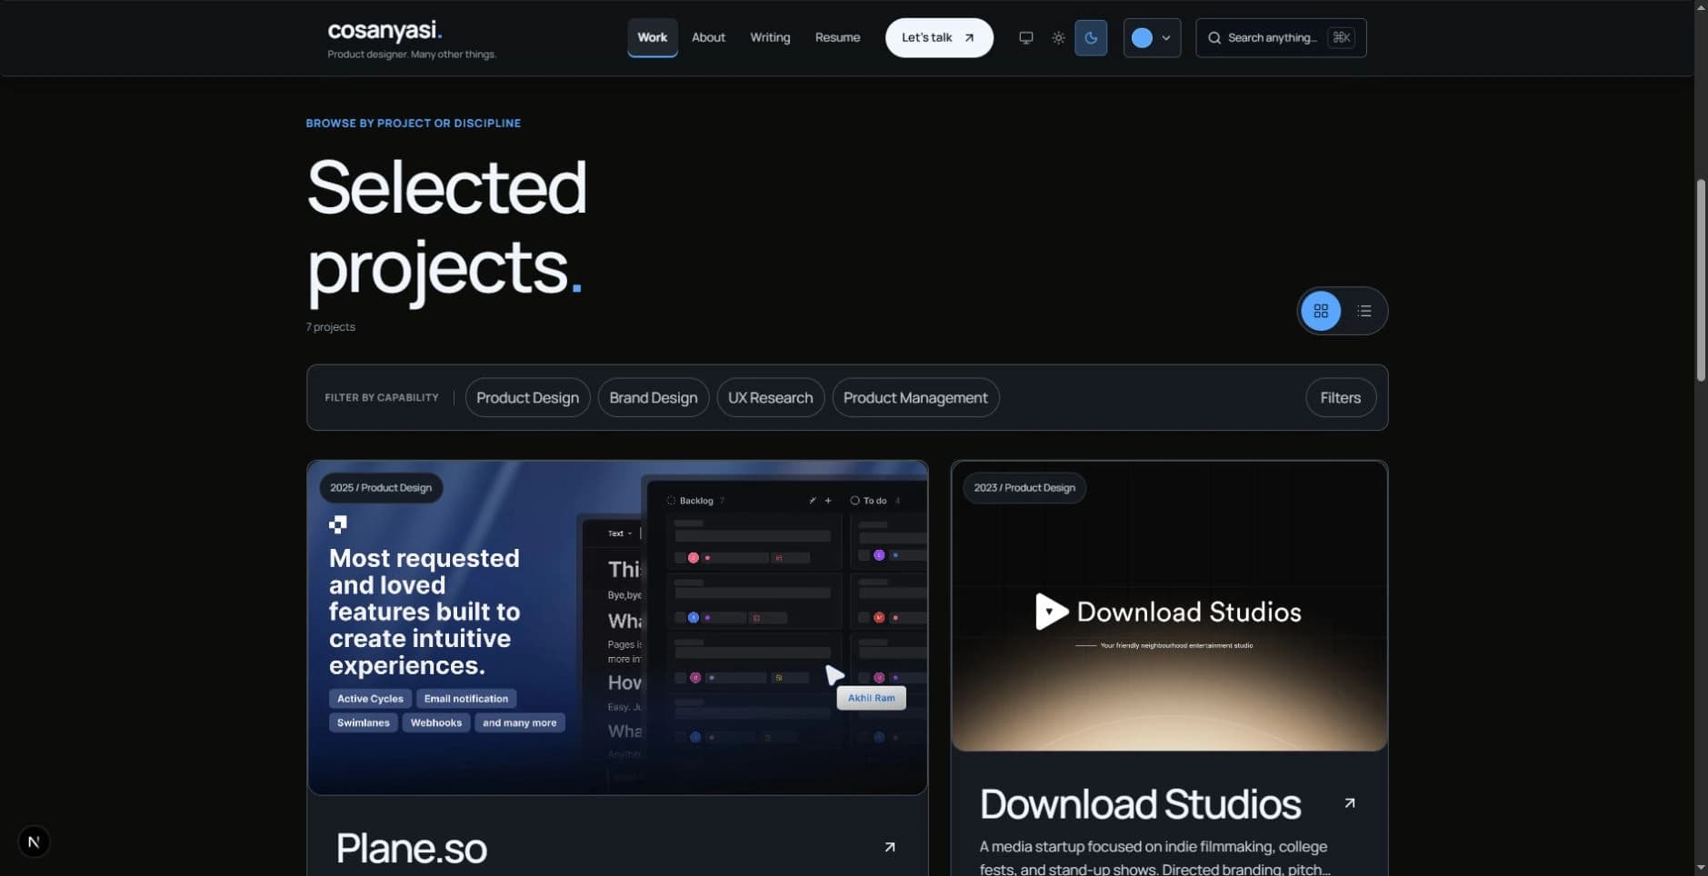Viewport: 1708px width, 876px height.
Task: Click the "Browse by project or discipline" label
Action: 414,124
